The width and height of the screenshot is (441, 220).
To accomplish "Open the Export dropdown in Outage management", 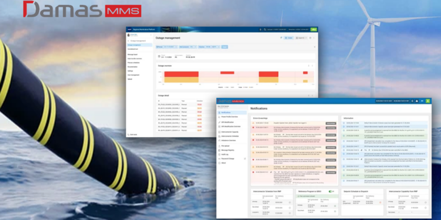I will pyautogui.click(x=301, y=38).
